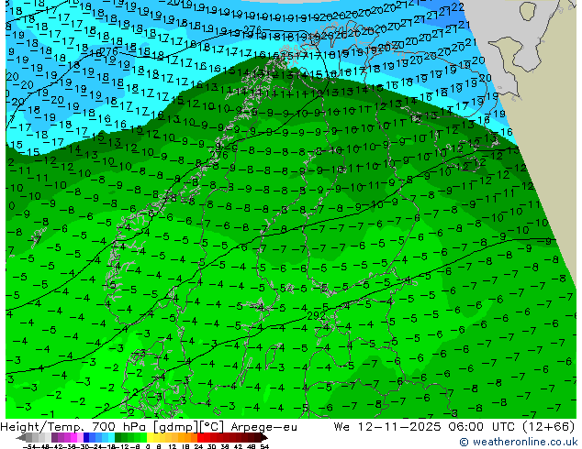Select the cyan swatch in the color scale
The height and width of the screenshot is (449, 582).
pyautogui.click(x=111, y=438)
